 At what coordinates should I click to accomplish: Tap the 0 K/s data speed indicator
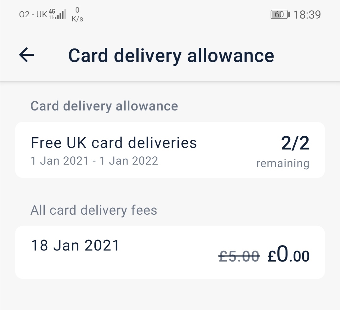pos(77,15)
